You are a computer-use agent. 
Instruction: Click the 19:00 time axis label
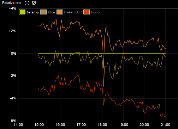pos(123,125)
